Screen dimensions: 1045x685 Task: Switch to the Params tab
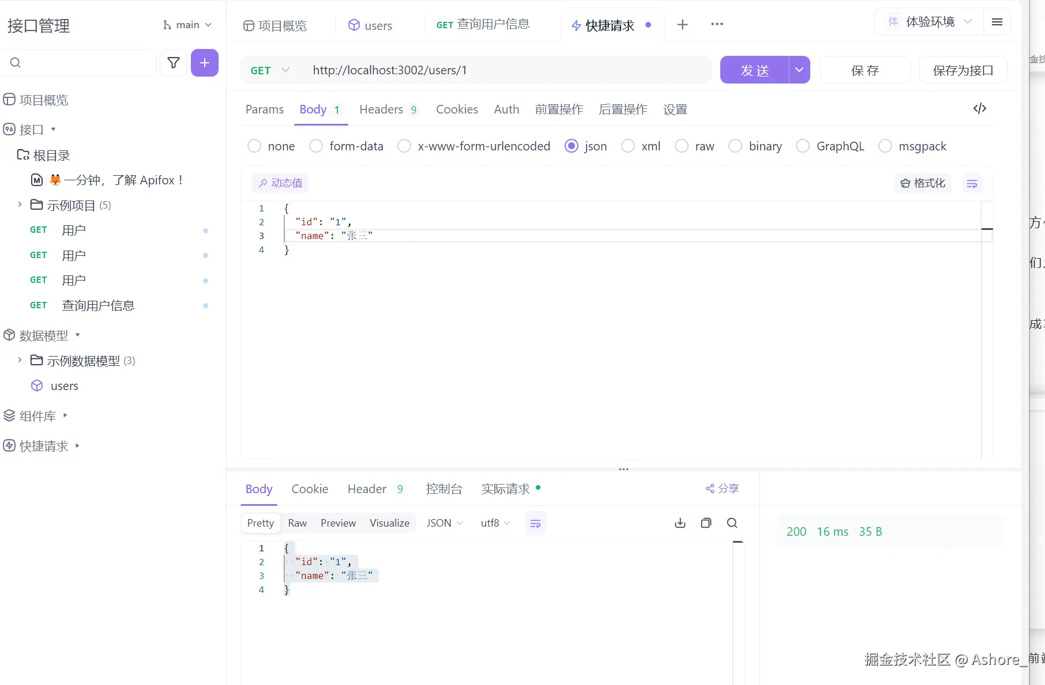coord(265,109)
